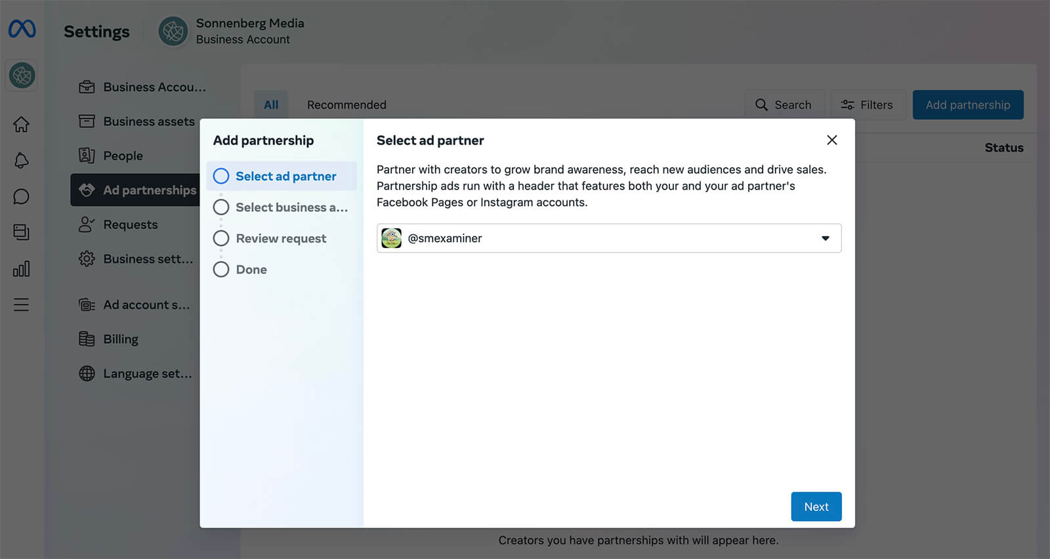Open the messages chat bubble icon
Screen dimensions: 1050x559
coord(22,197)
